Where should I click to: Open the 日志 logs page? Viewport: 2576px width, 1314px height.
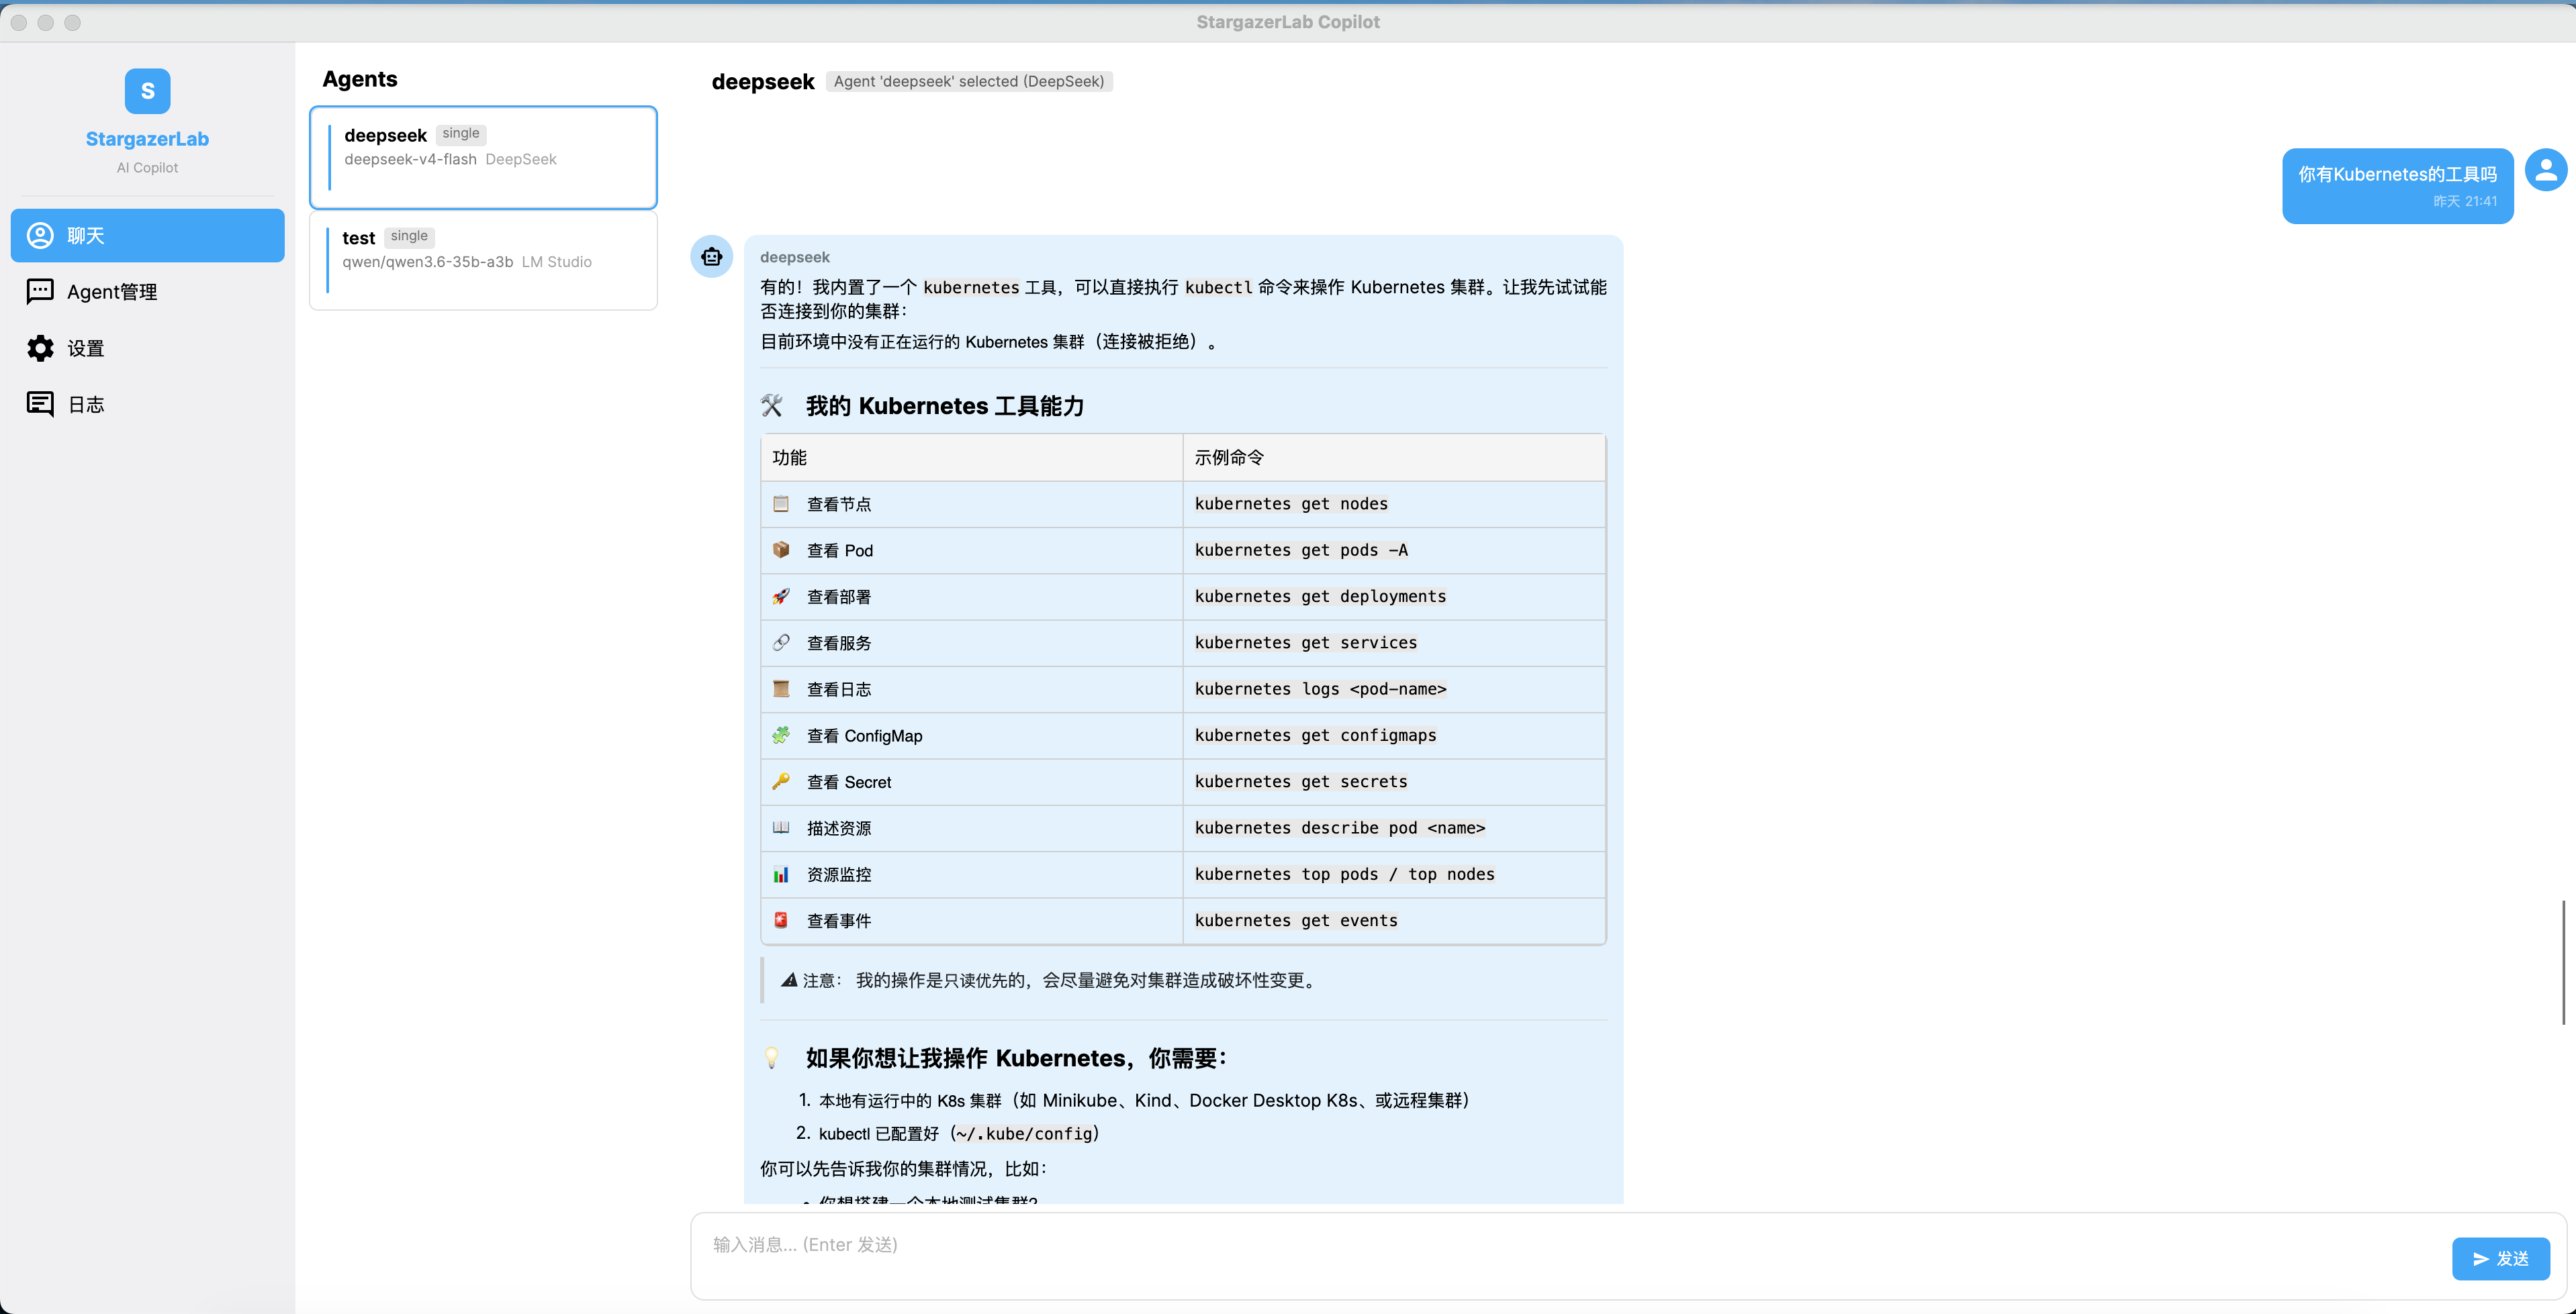pyautogui.click(x=147, y=405)
